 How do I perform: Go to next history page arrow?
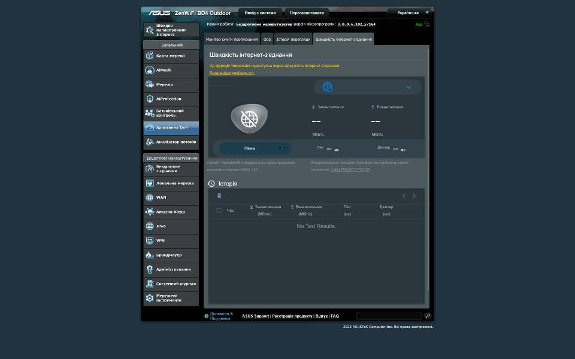tap(414, 196)
